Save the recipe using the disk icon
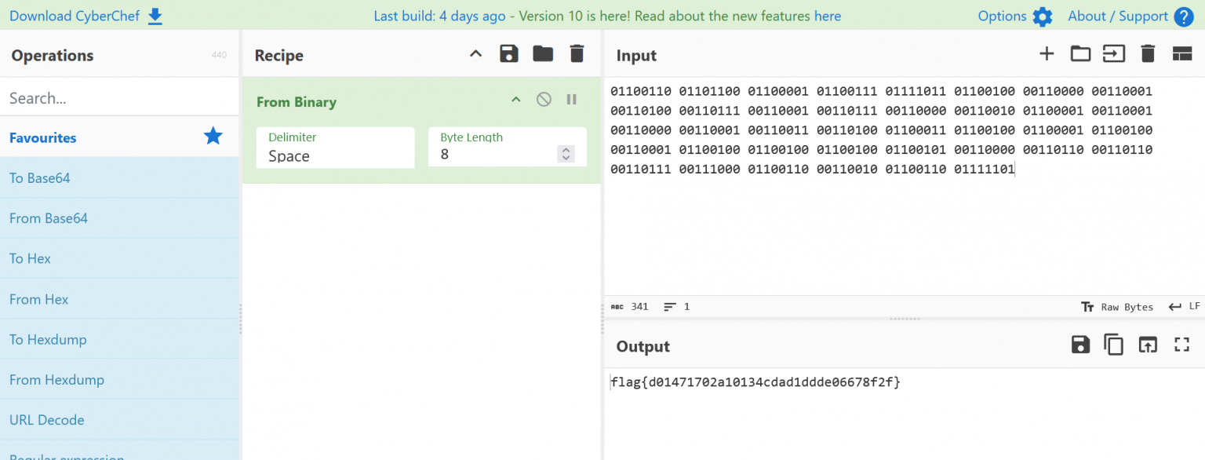Image resolution: width=1205 pixels, height=460 pixels. (x=508, y=53)
